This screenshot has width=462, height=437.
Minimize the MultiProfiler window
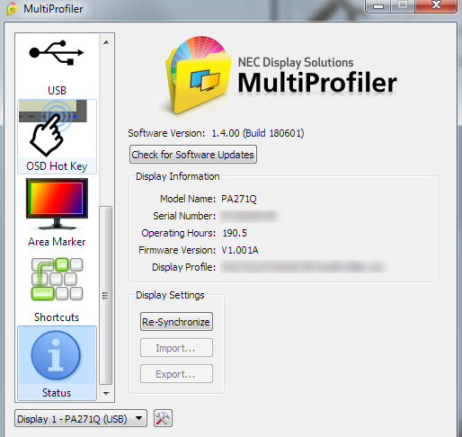(378, 6)
